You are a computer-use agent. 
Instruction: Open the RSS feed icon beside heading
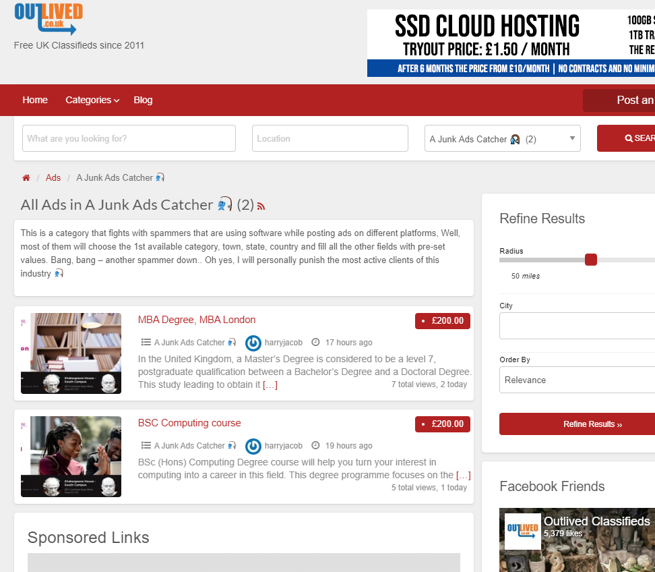coord(261,206)
